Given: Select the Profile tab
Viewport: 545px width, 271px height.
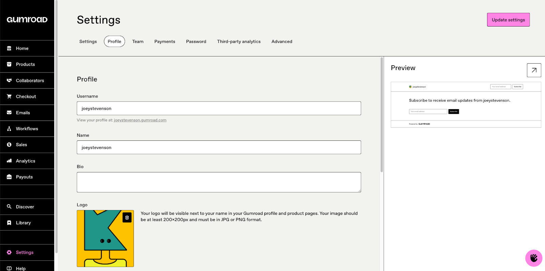Looking at the screenshot, I should [x=114, y=41].
